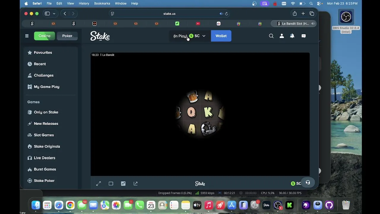The image size is (380, 214).
Task: Open the Safari page menu icon
Action: pyautogui.click(x=112, y=14)
